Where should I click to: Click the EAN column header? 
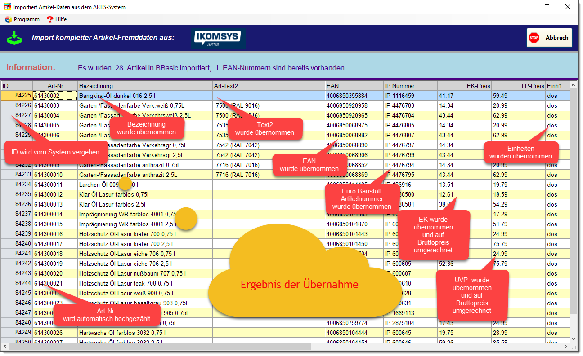[354, 86]
